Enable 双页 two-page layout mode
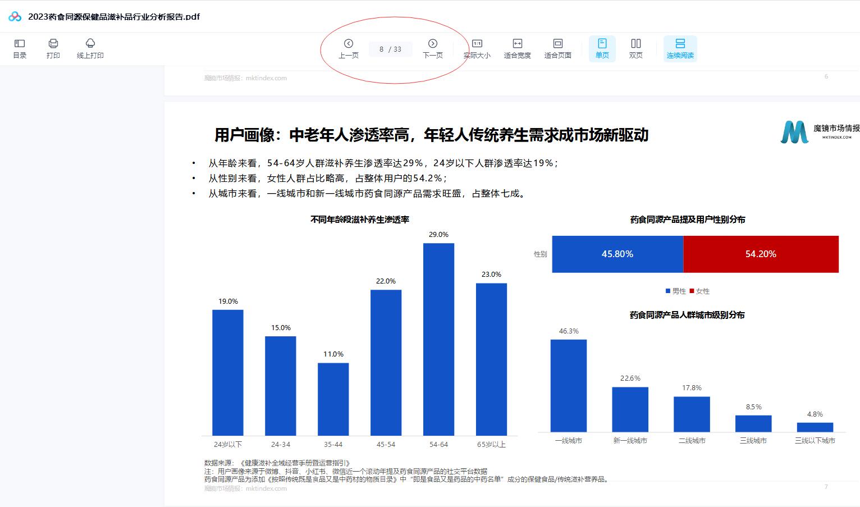The image size is (860, 507). 635,48
